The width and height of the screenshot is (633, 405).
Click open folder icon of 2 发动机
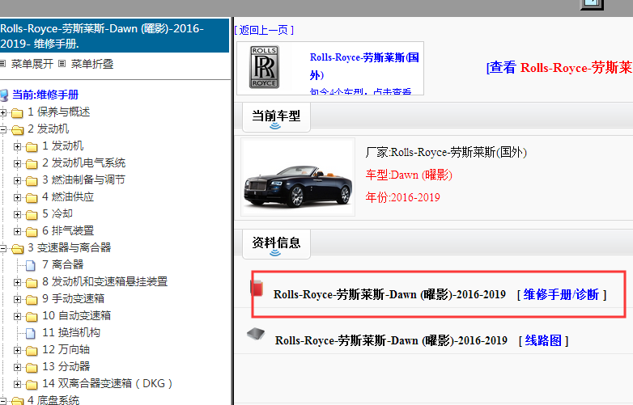click(x=17, y=130)
